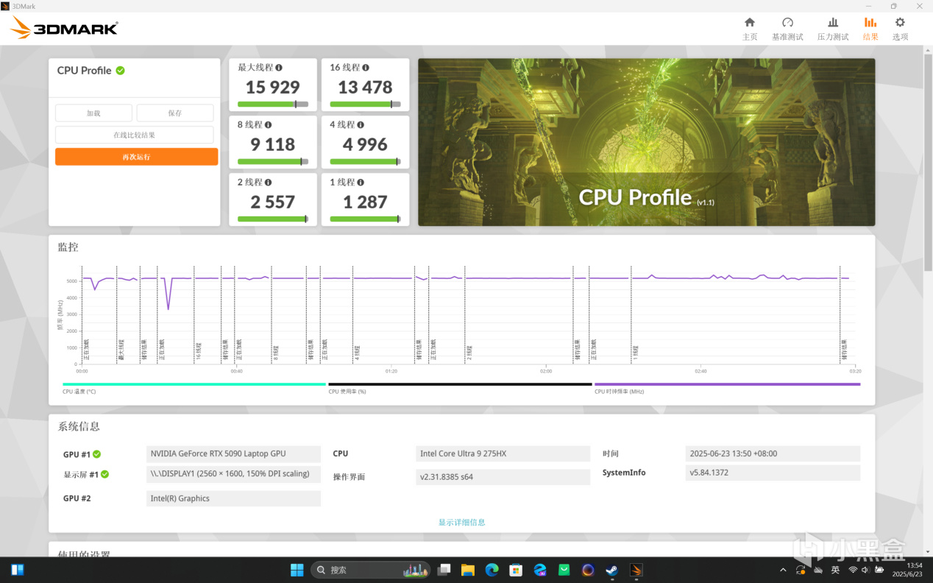
Task: Click the green check next to 显示屏 #1
Action: (x=104, y=474)
